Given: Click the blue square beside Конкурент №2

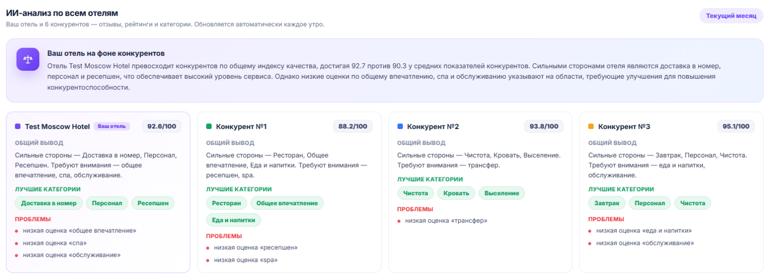Looking at the screenshot, I should pyautogui.click(x=400, y=126).
